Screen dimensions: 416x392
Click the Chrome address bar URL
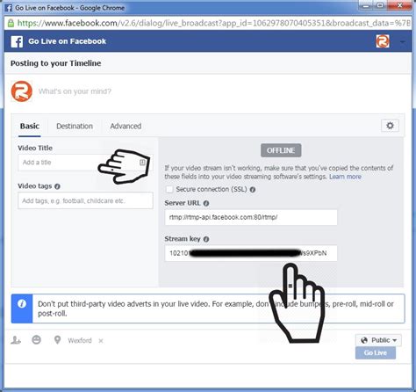213,23
